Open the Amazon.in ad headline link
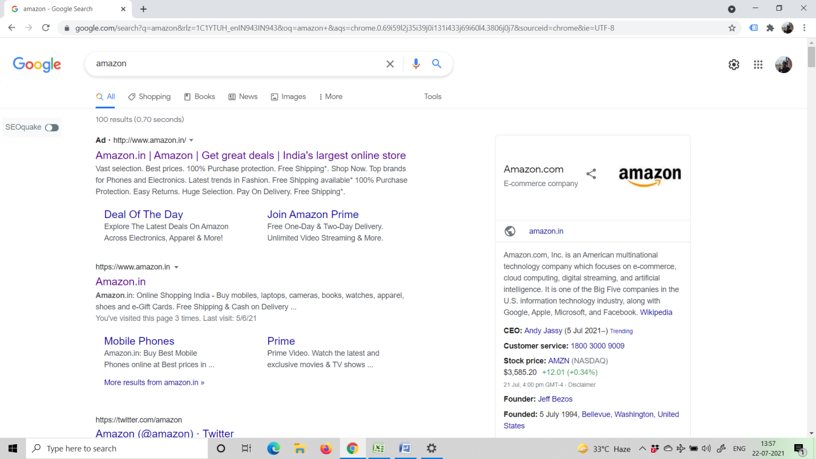The image size is (816, 459). (x=251, y=155)
